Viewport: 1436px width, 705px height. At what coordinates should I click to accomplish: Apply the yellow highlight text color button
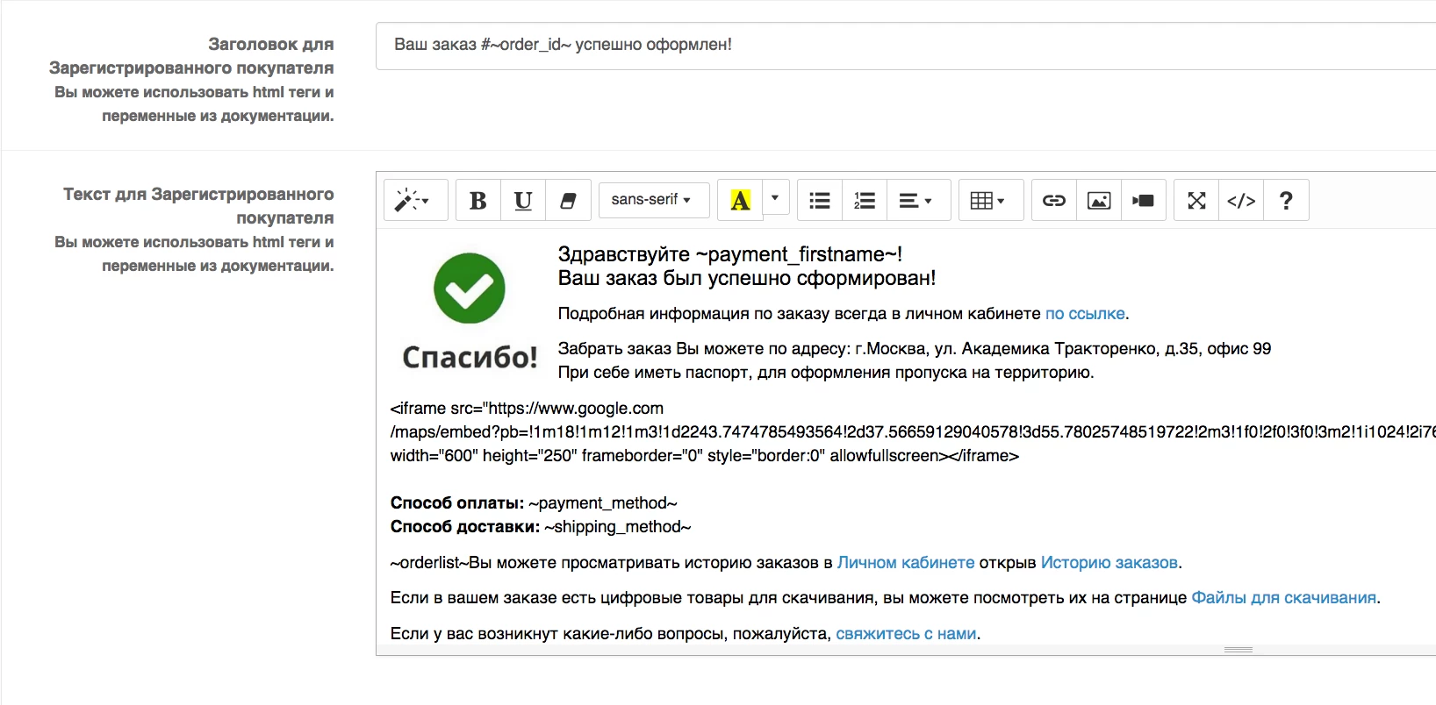pyautogui.click(x=740, y=201)
